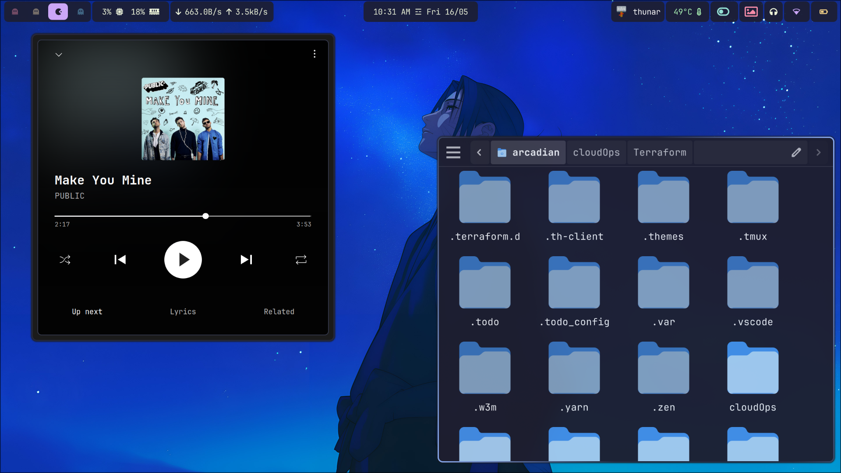The image size is (841, 473).
Task: Select the .yarn folder
Action: (574, 378)
